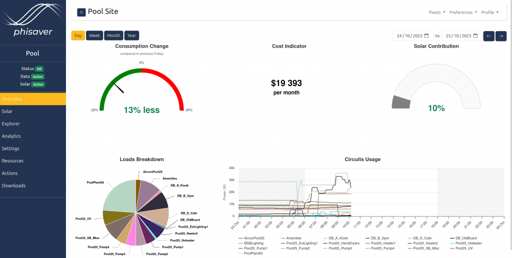Select the Year time range button

[x=131, y=35]
